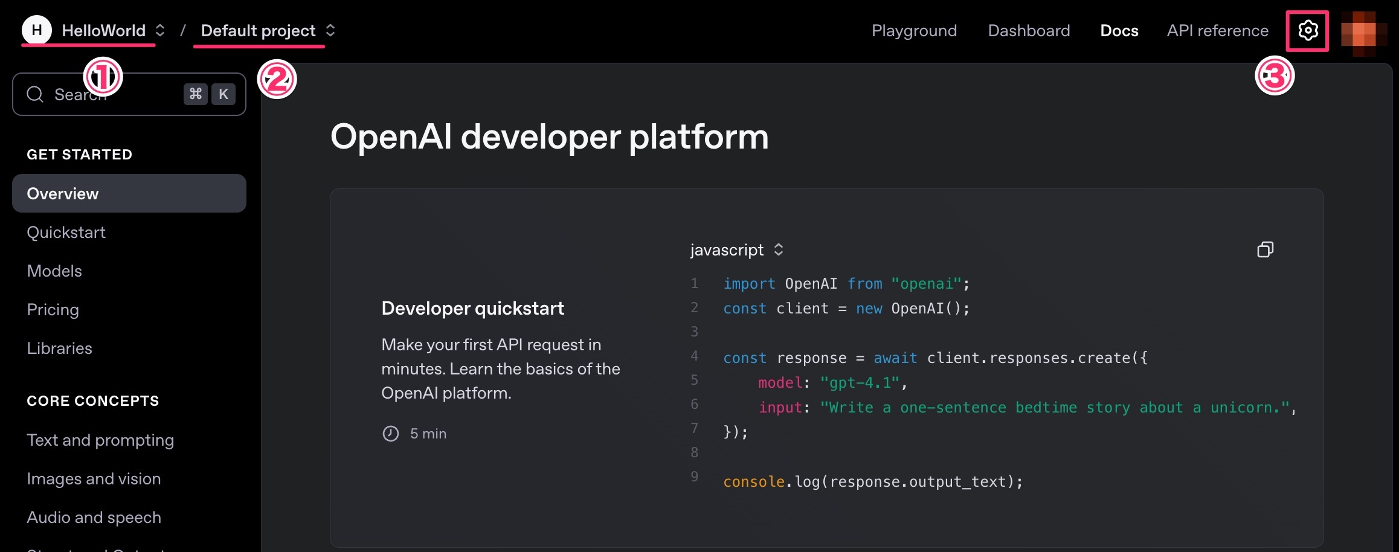Image resolution: width=1399 pixels, height=552 pixels.
Task: Open the Developer quickstart card title
Action: point(472,308)
